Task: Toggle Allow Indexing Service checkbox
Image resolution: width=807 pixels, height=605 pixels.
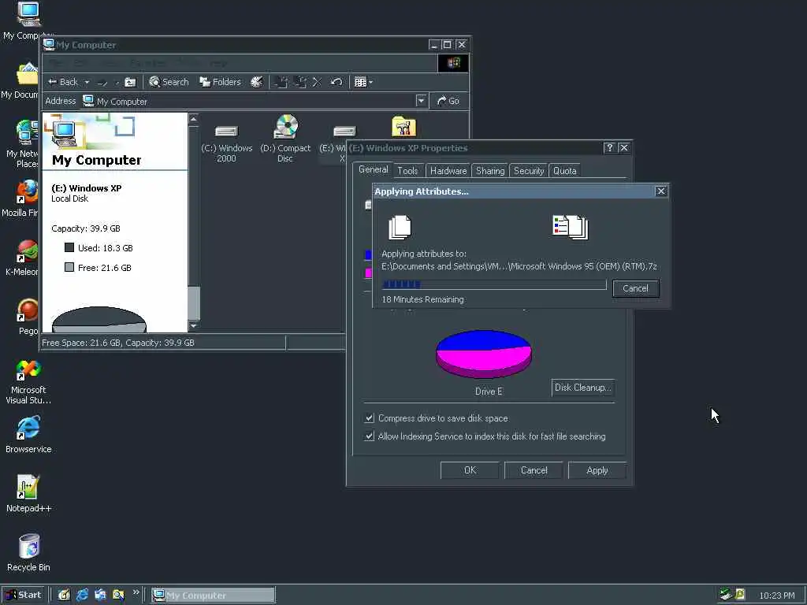Action: pyautogui.click(x=369, y=436)
